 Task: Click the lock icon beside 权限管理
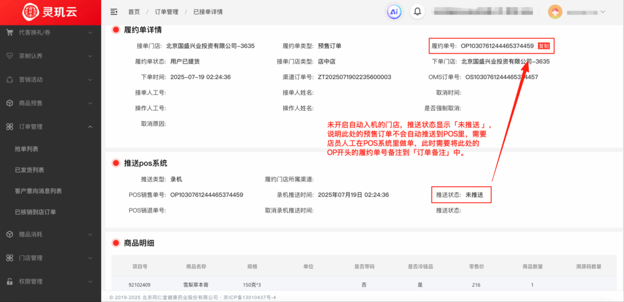coord(10,281)
